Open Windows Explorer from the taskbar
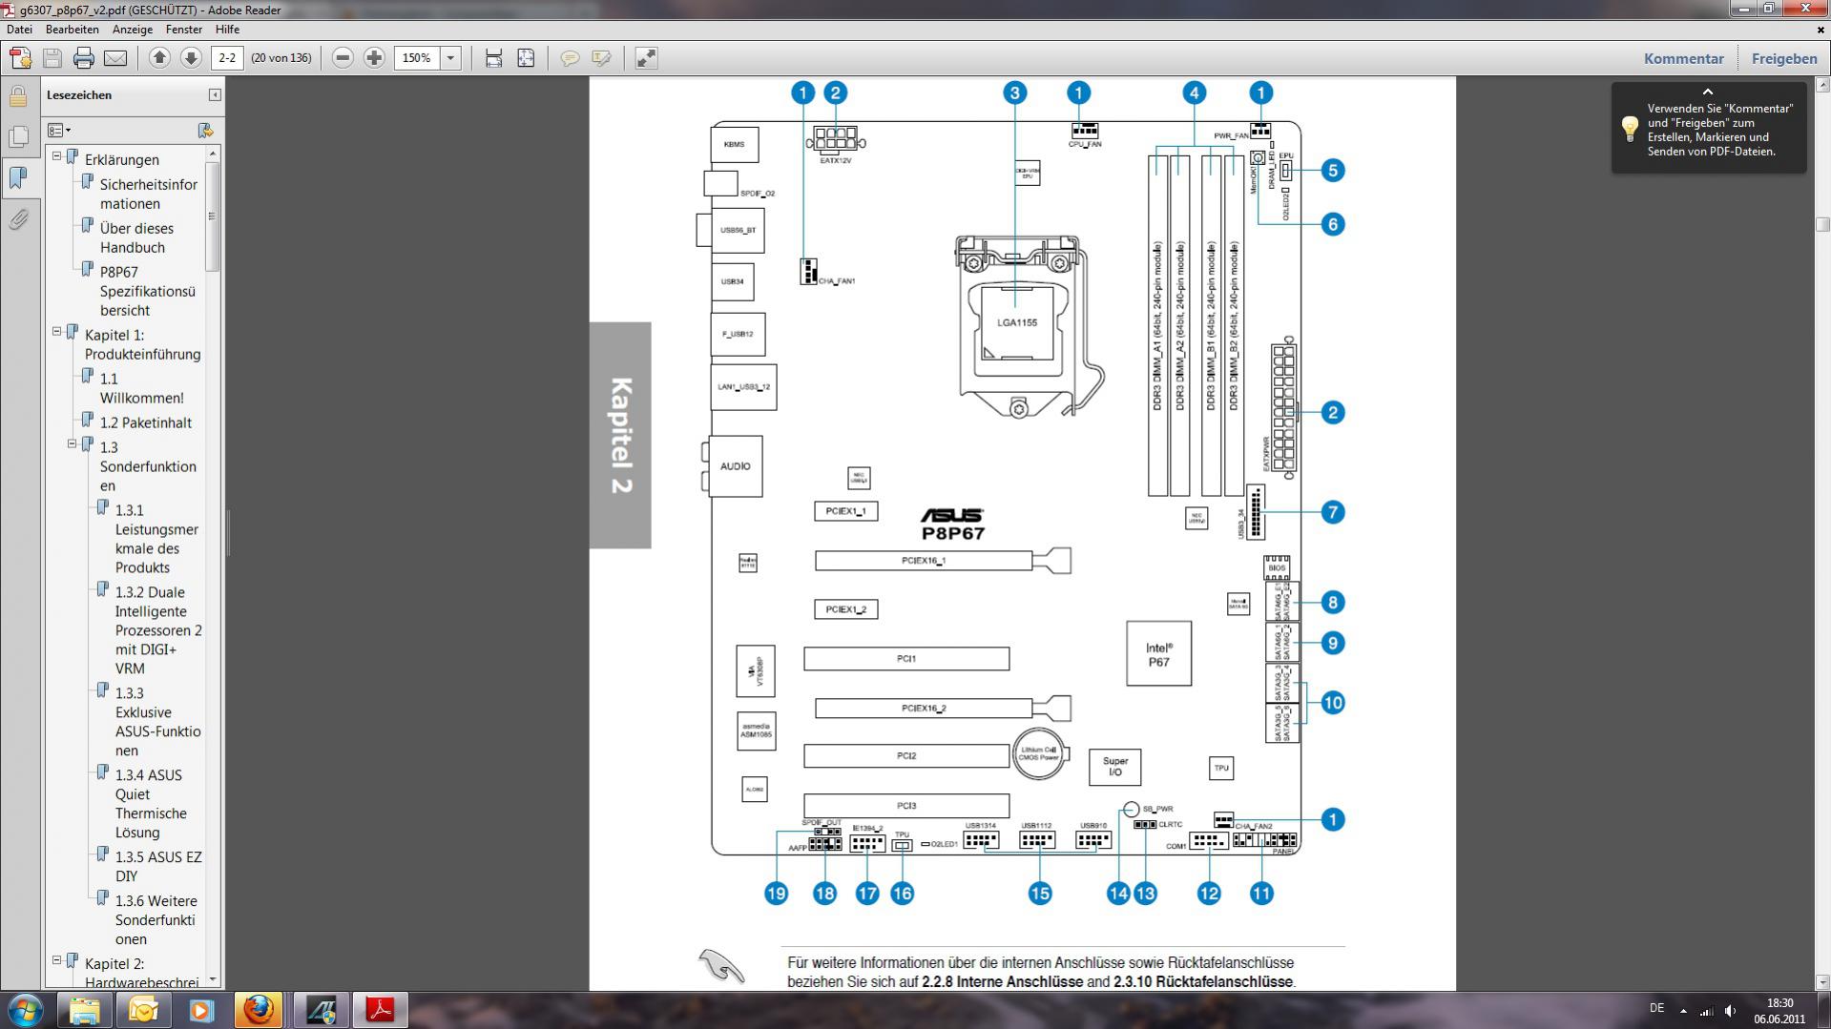1831x1029 pixels. (85, 1010)
